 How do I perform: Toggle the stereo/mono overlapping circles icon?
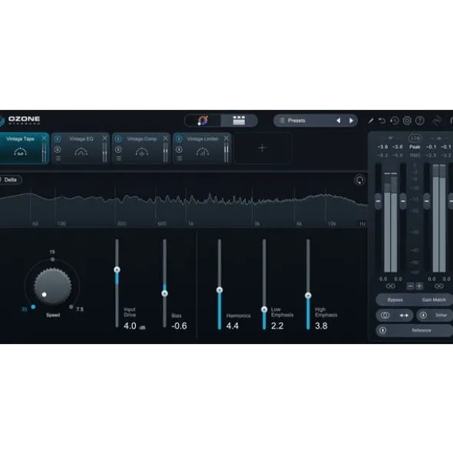tap(385, 315)
